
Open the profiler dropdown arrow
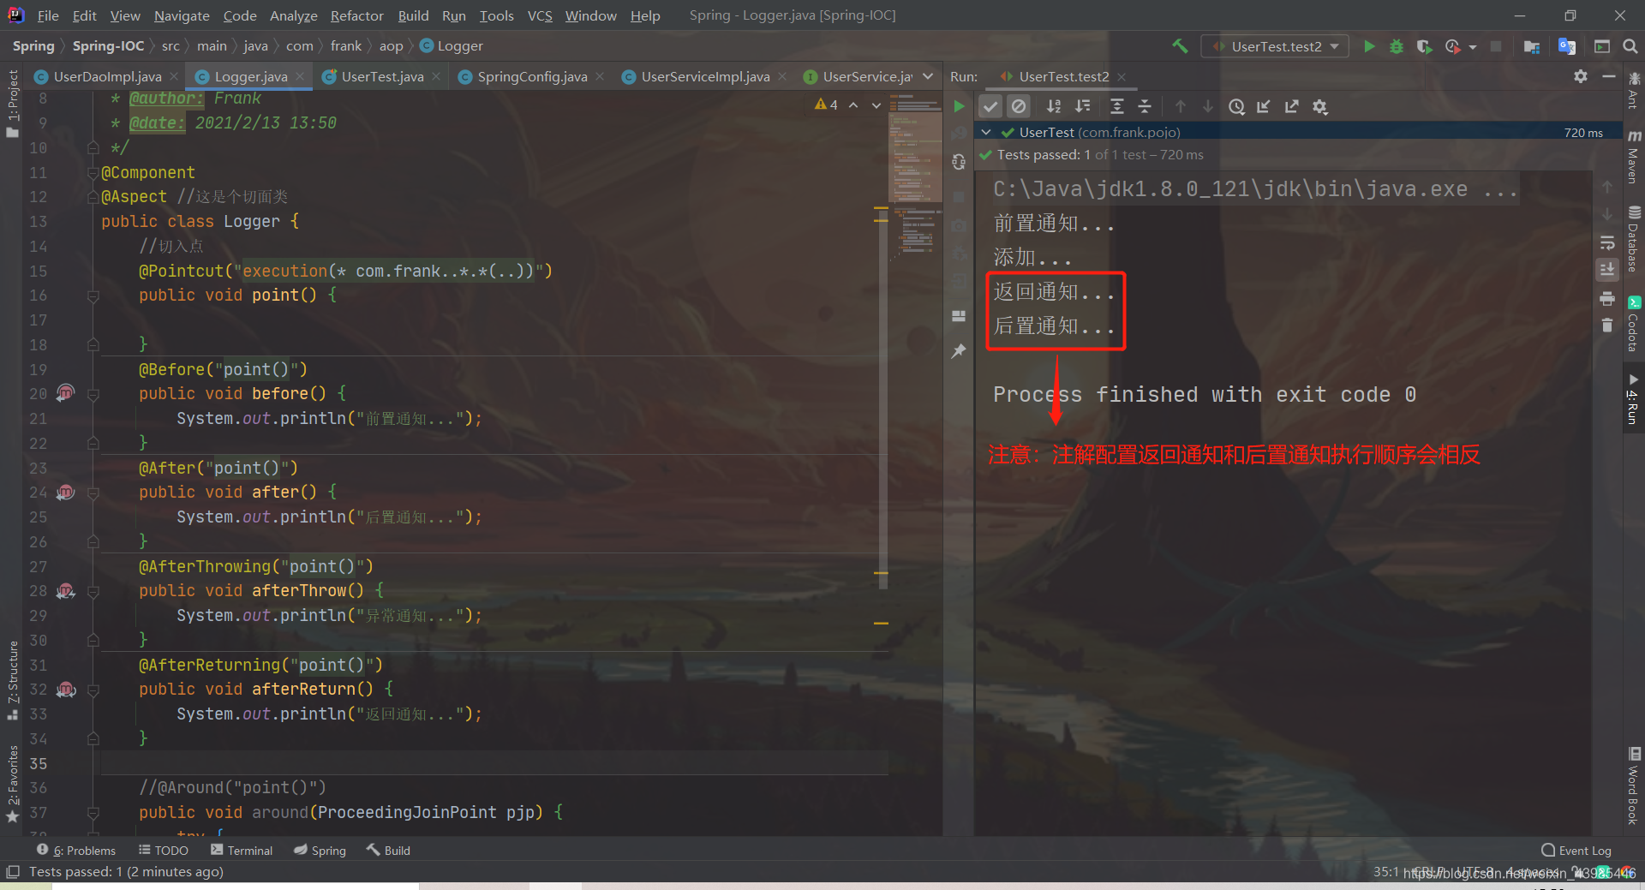click(x=1473, y=47)
